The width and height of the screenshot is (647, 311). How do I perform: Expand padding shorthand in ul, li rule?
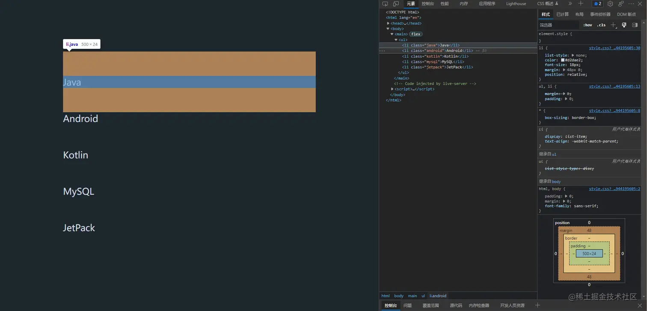coord(567,99)
